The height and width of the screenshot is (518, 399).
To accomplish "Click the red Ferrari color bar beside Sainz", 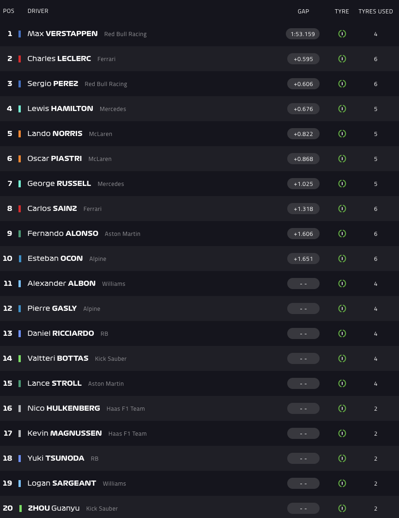I will click(20, 209).
